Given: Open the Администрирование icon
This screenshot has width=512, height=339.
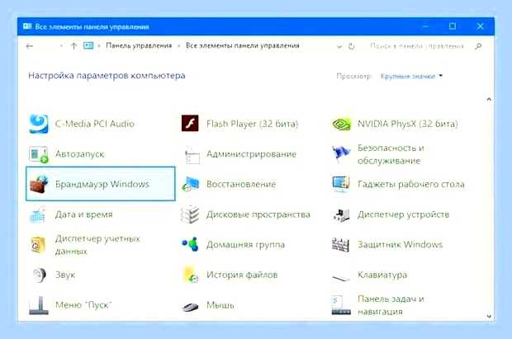Looking at the screenshot, I should click(192, 155).
